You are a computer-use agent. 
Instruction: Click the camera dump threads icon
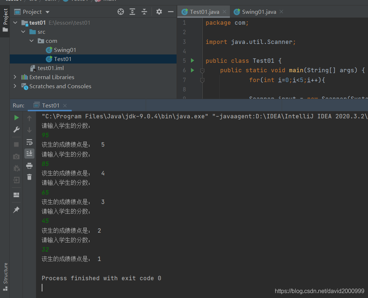(16, 156)
